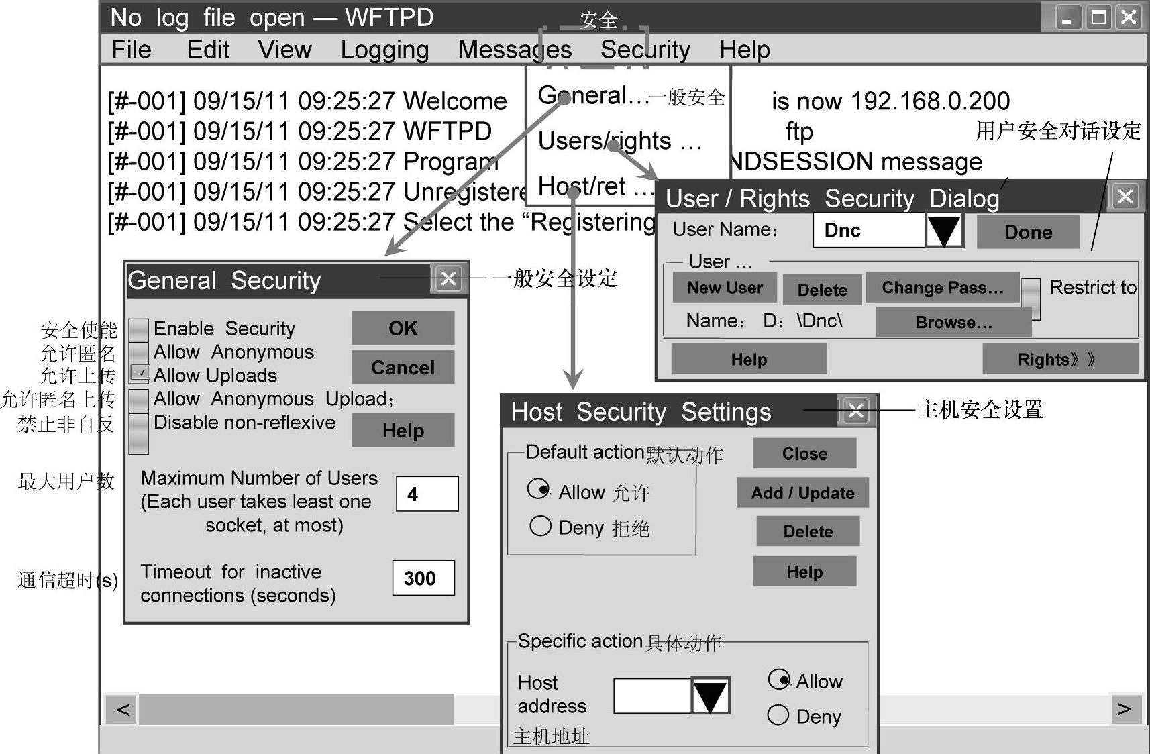Choose General... from Security dropdown
1150x754 pixels.
(x=593, y=95)
